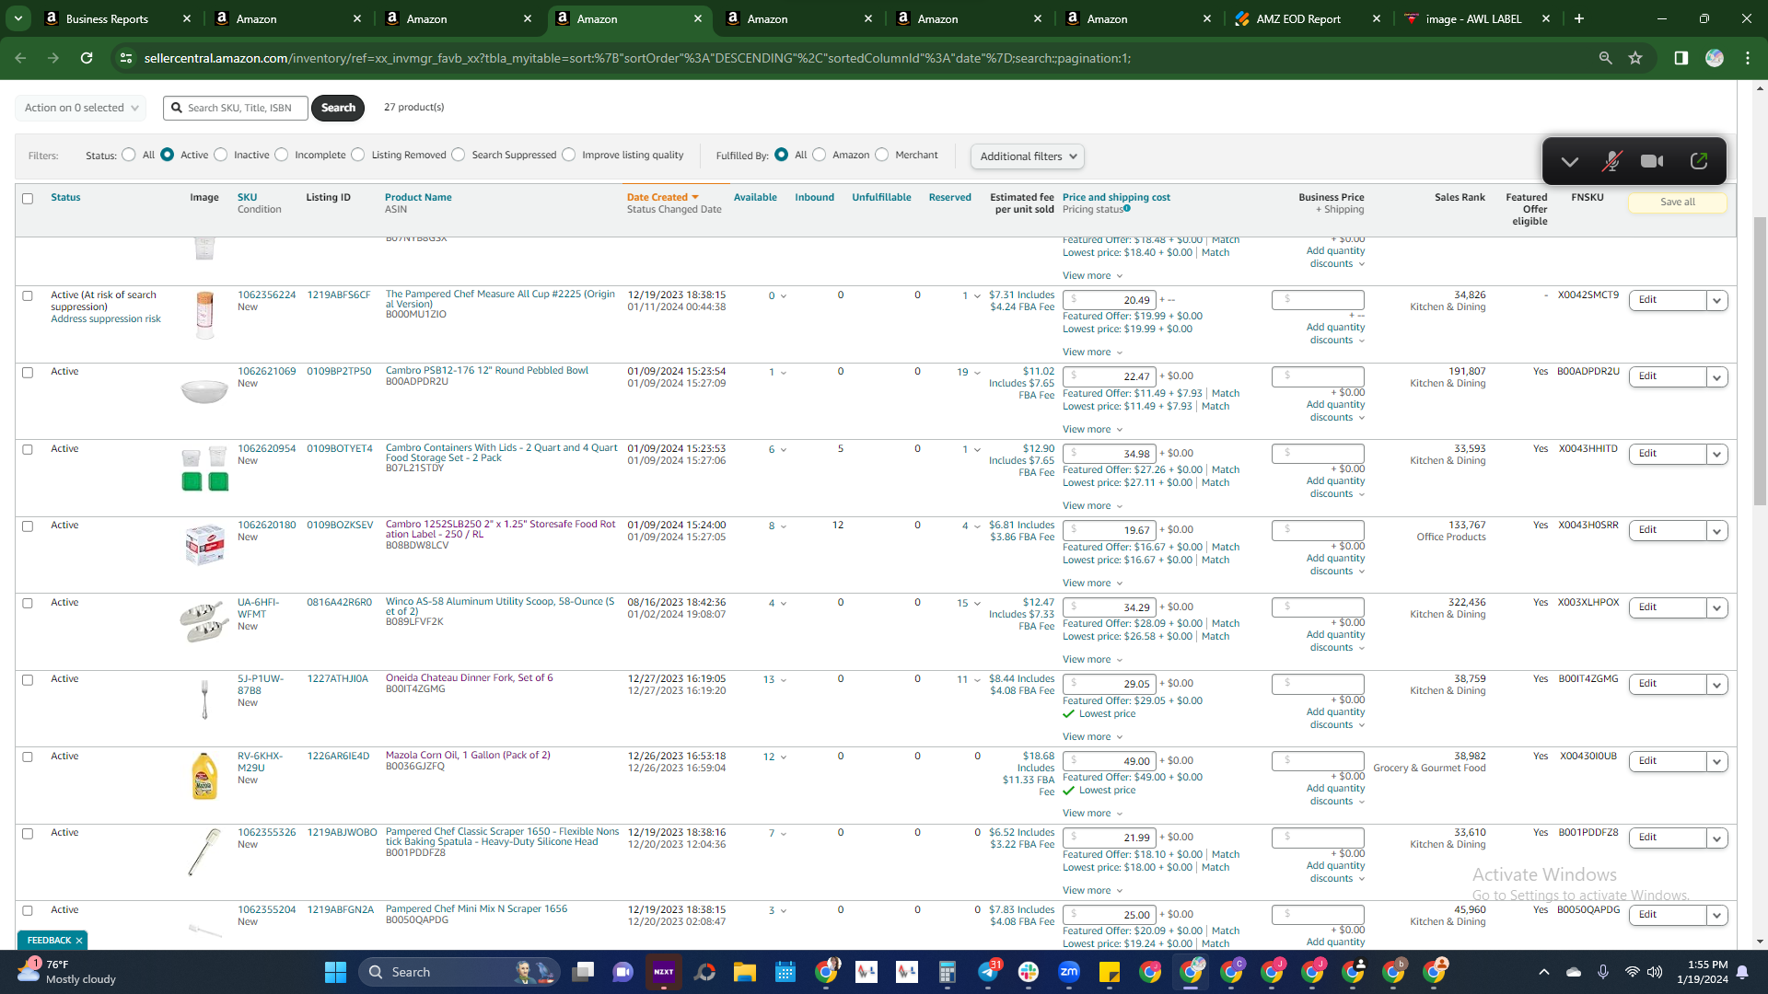Viewport: 1768px width, 994px height.
Task: Filter Fulfilled By Merchant
Action: (882, 155)
